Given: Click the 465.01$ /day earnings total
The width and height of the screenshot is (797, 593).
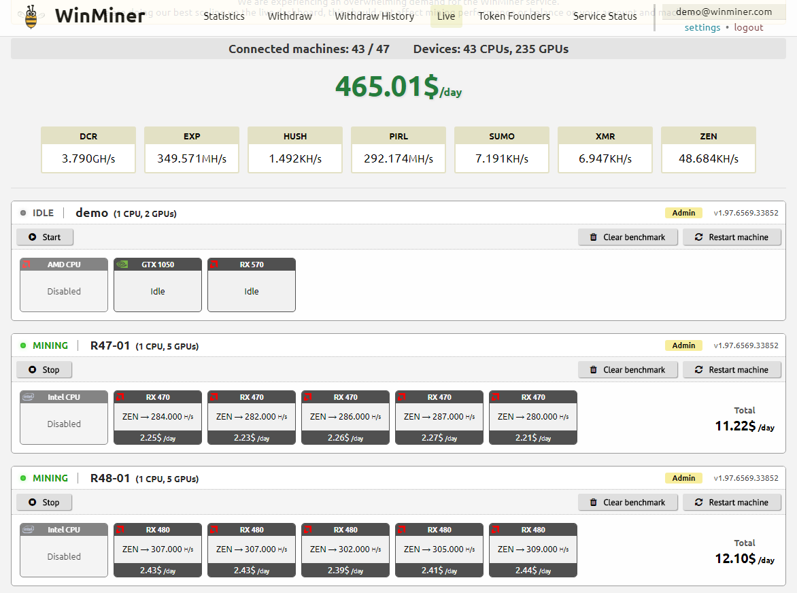Looking at the screenshot, I should point(398,87).
